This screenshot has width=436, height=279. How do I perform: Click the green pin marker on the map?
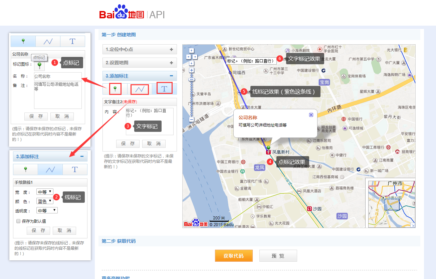(x=268, y=148)
